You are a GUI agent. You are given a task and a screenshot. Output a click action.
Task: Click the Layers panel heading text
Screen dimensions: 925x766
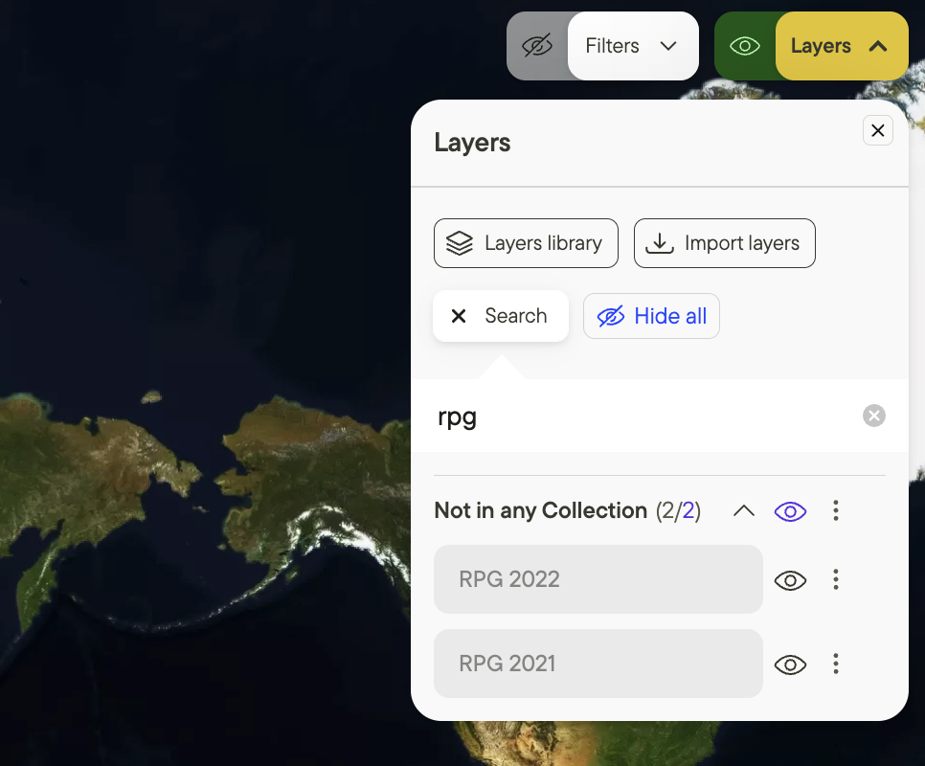(472, 143)
